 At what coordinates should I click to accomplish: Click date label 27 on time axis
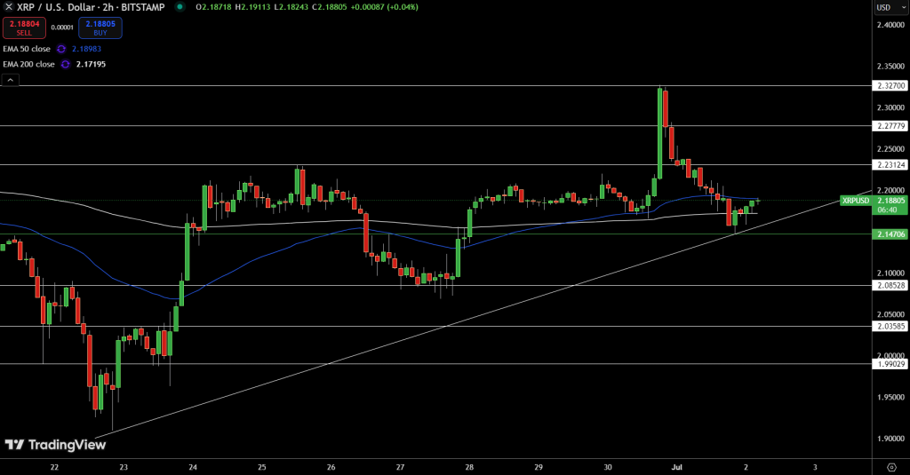401,467
